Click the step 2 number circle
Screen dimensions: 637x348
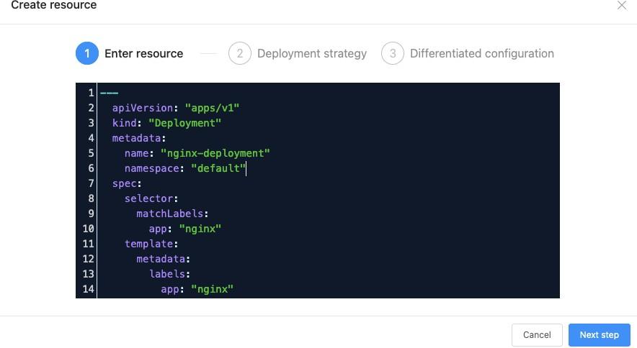tap(239, 53)
